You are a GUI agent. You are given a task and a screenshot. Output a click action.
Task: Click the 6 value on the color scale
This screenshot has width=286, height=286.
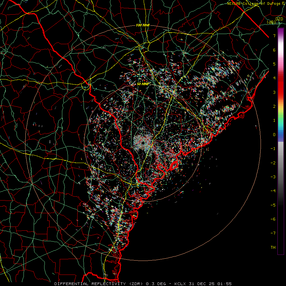pyautogui.click(x=274, y=50)
